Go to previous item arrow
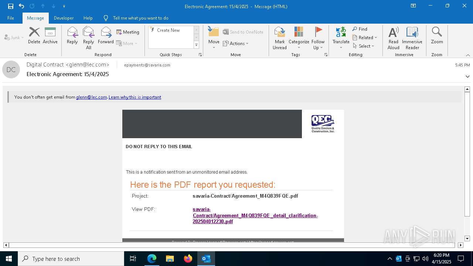This screenshot has height=266, width=473. 42,6
